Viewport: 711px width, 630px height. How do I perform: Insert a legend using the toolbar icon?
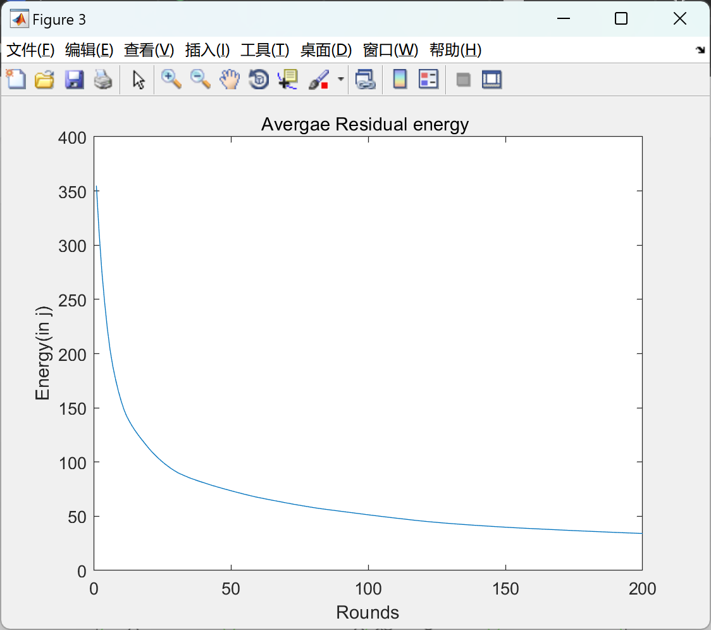(428, 79)
